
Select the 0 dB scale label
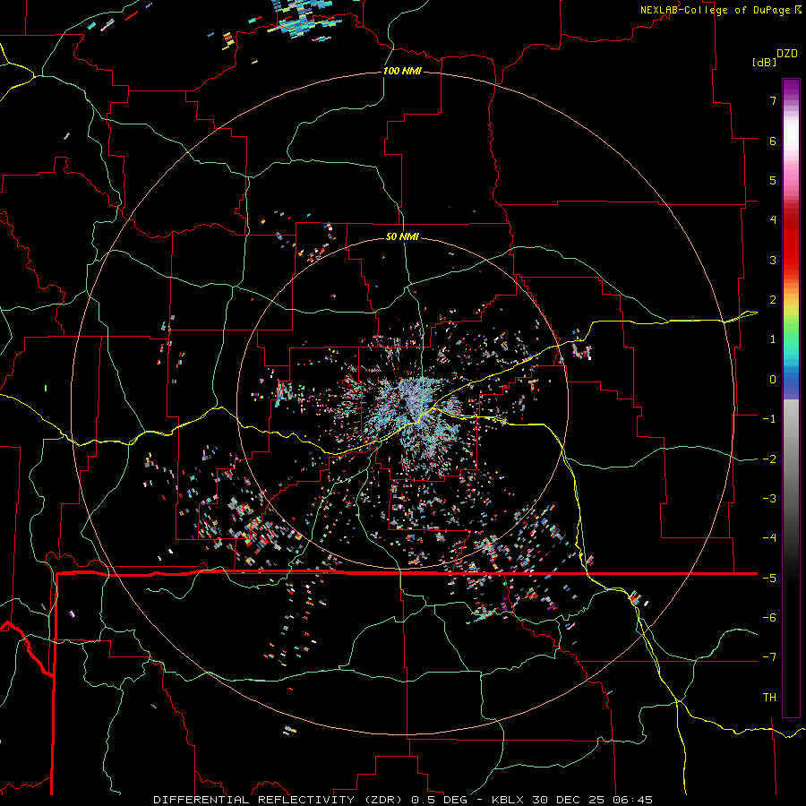click(773, 380)
